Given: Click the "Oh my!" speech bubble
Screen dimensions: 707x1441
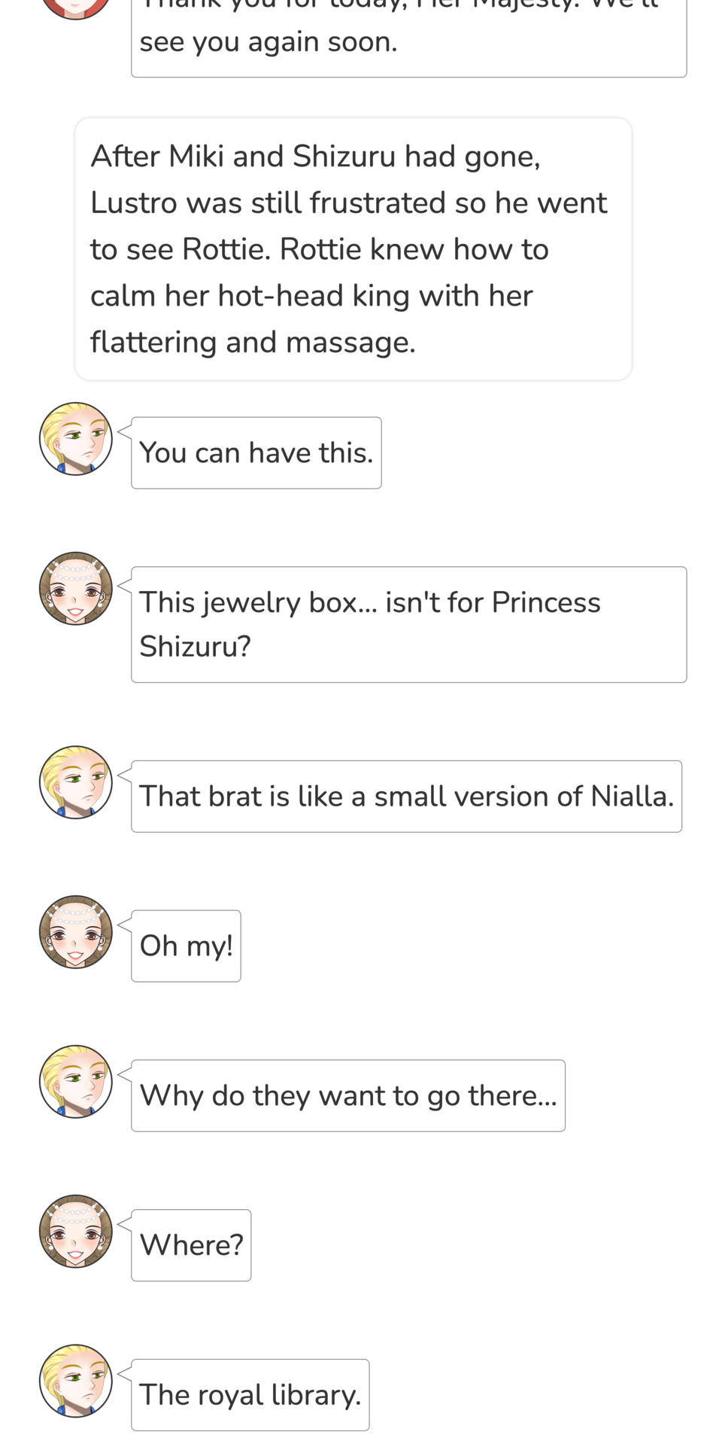Looking at the screenshot, I should click(186, 946).
